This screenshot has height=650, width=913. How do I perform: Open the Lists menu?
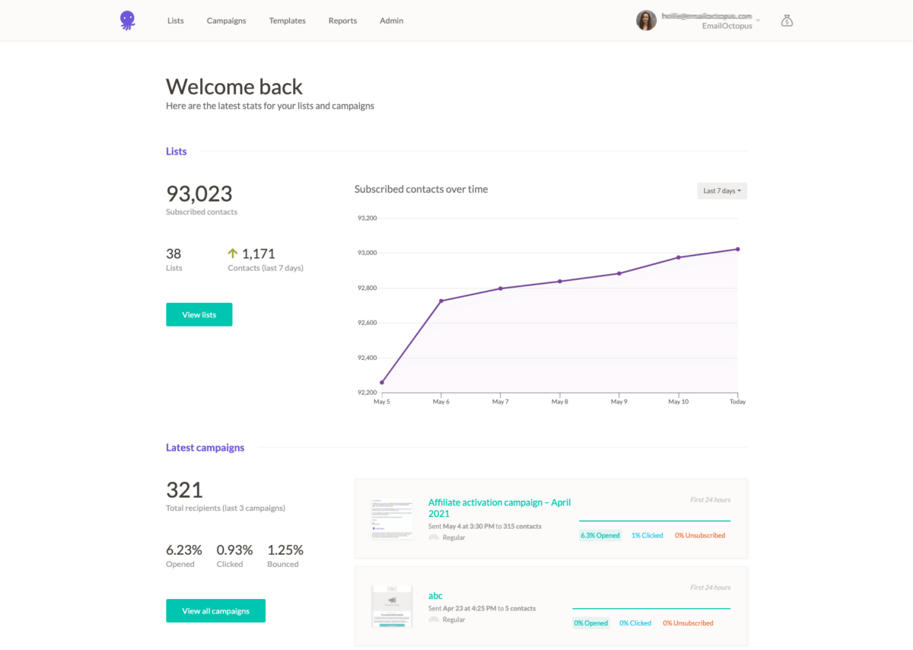click(175, 21)
